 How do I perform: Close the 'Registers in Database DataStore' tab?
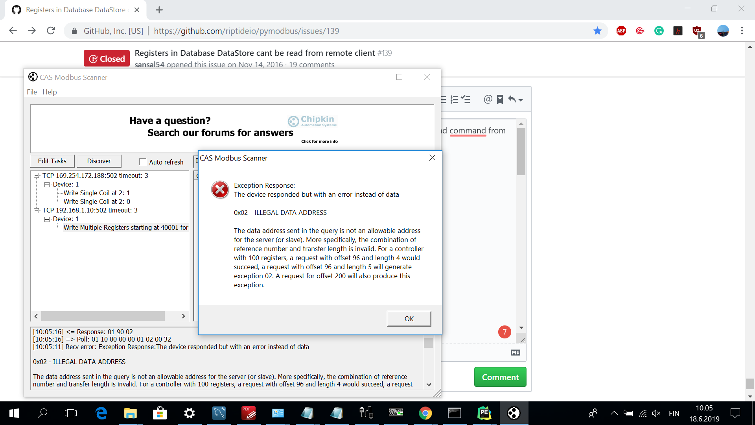pyautogui.click(x=137, y=10)
